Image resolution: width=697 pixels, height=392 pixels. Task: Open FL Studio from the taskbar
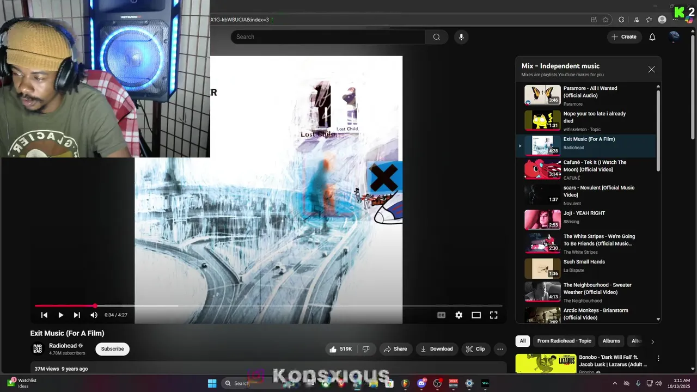[405, 383]
